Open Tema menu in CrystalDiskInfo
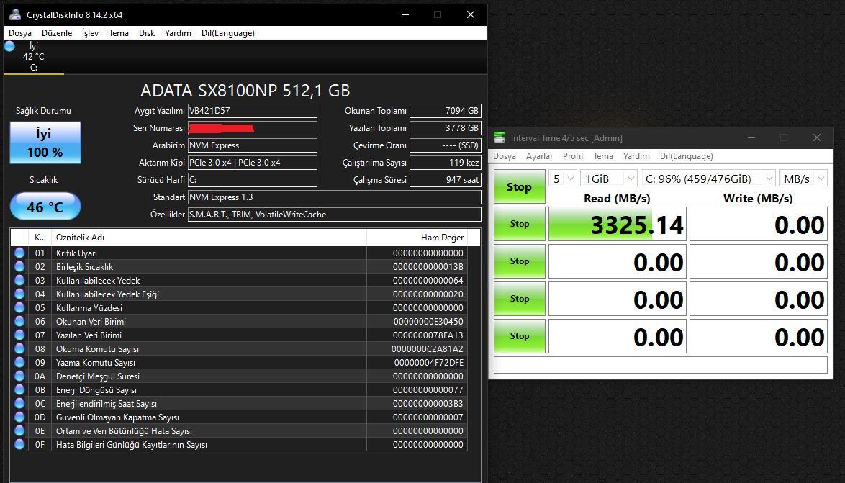The image size is (845, 483). coord(119,33)
